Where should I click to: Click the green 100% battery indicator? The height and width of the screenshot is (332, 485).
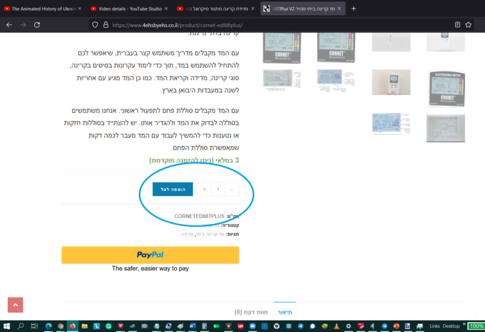click(477, 326)
